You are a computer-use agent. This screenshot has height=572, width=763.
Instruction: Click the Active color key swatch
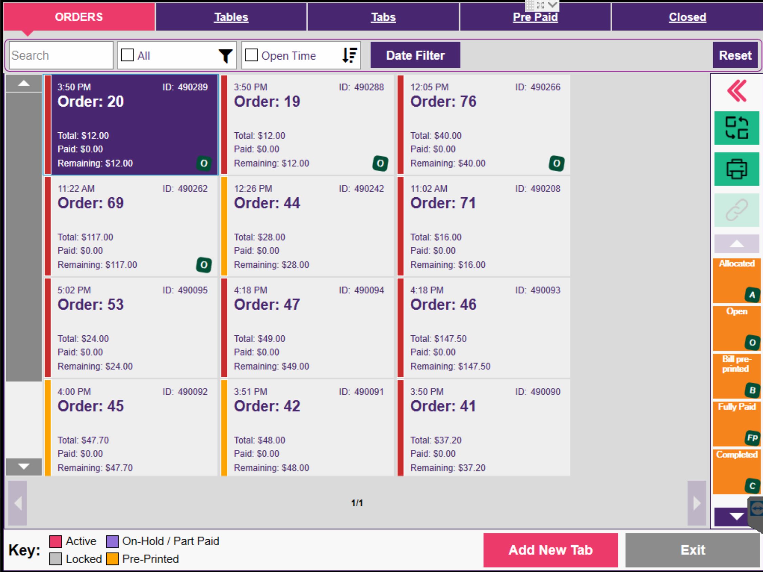(x=56, y=541)
